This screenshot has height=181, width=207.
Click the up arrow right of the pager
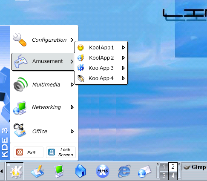coord(179,164)
